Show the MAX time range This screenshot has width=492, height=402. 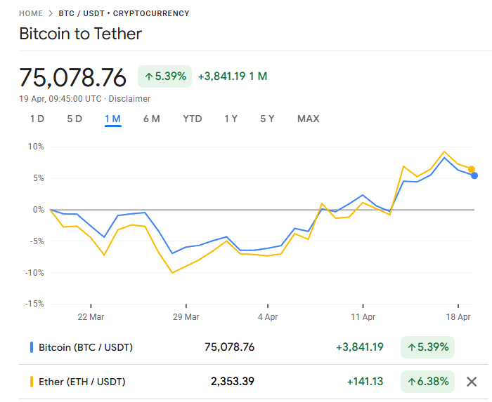point(308,119)
